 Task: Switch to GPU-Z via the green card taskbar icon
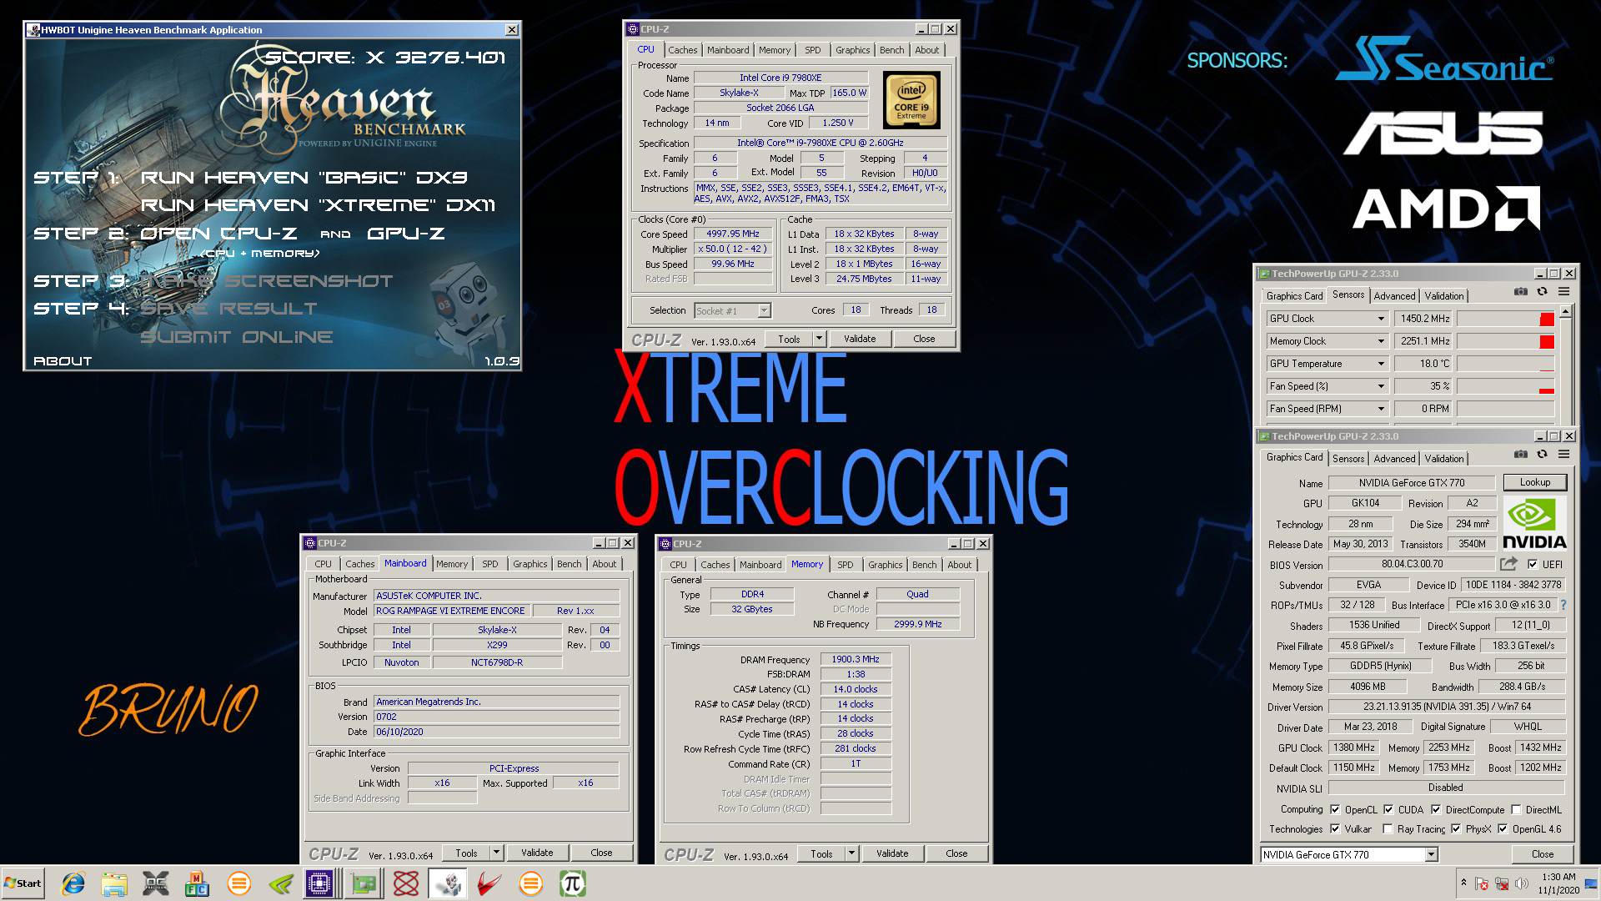pyautogui.click(x=364, y=883)
